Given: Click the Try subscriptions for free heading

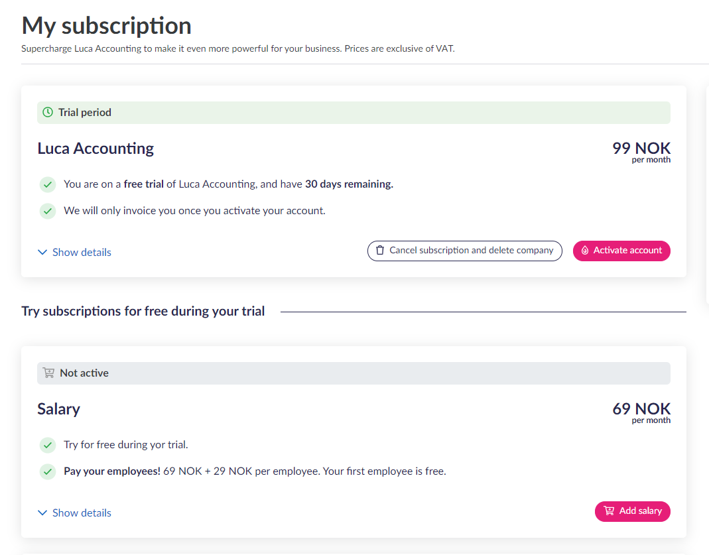Looking at the screenshot, I should [143, 311].
